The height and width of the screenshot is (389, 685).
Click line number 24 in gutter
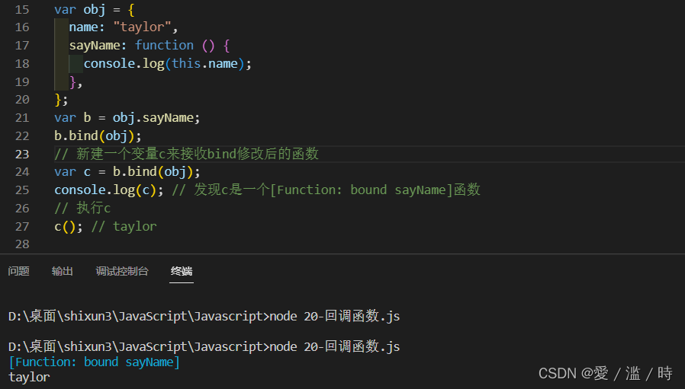pos(22,172)
